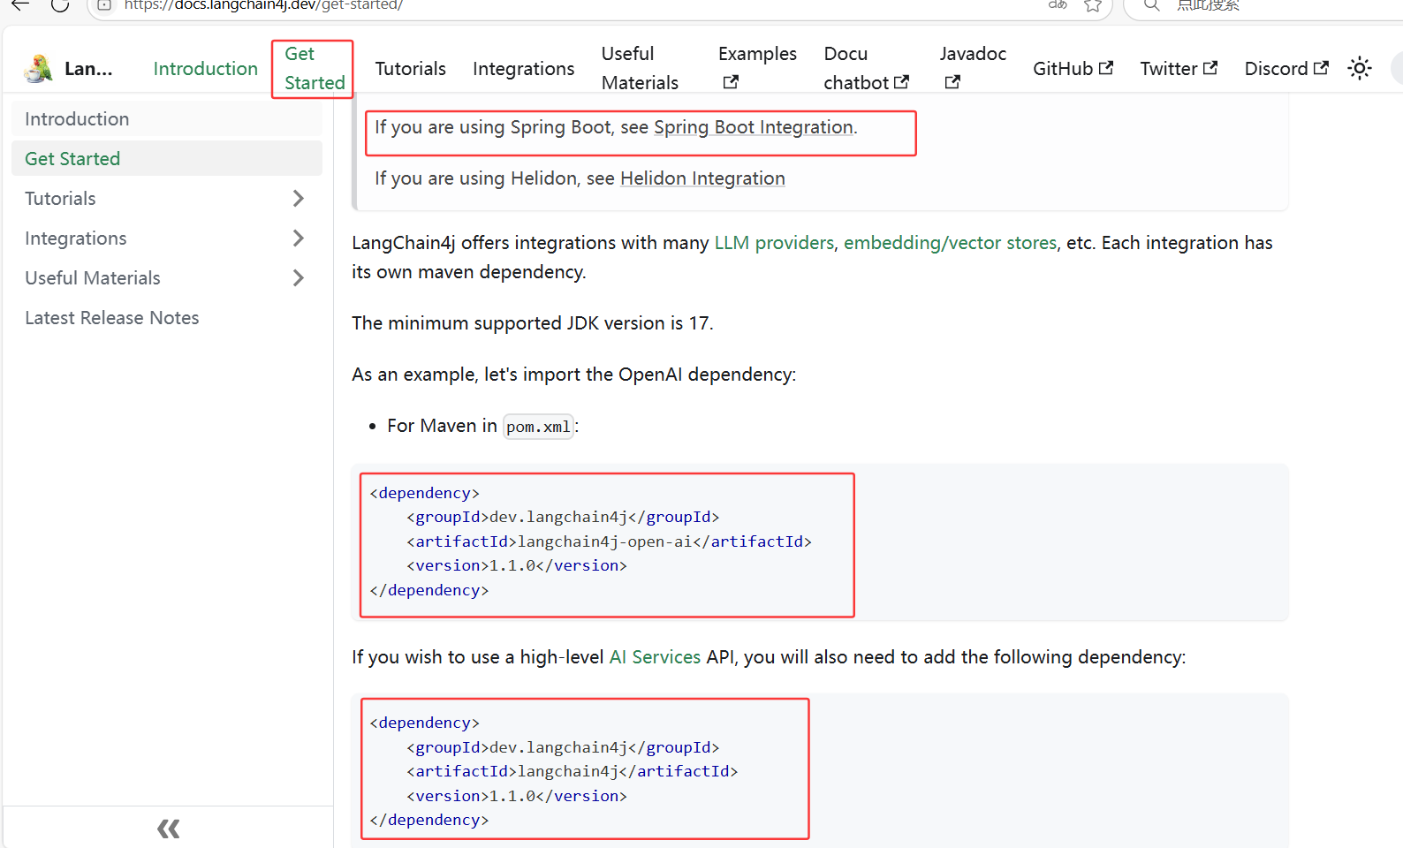Follow the Helidon Integration link
This screenshot has height=848, width=1403.
(x=702, y=178)
